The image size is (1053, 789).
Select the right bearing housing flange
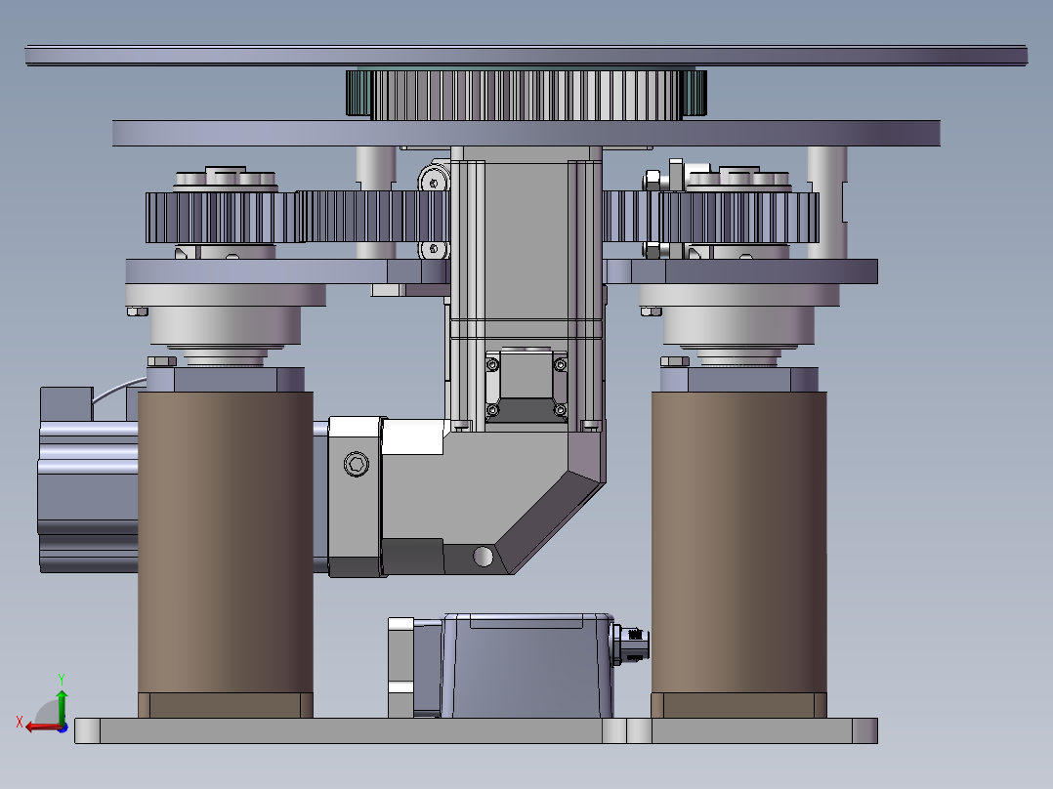738,296
